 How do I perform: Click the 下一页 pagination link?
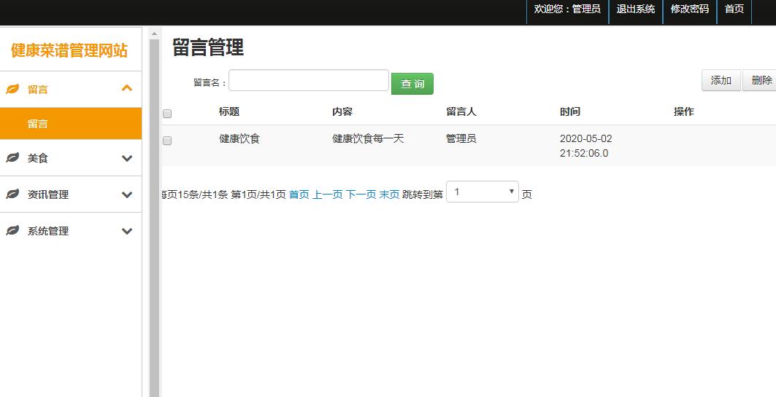[361, 194]
